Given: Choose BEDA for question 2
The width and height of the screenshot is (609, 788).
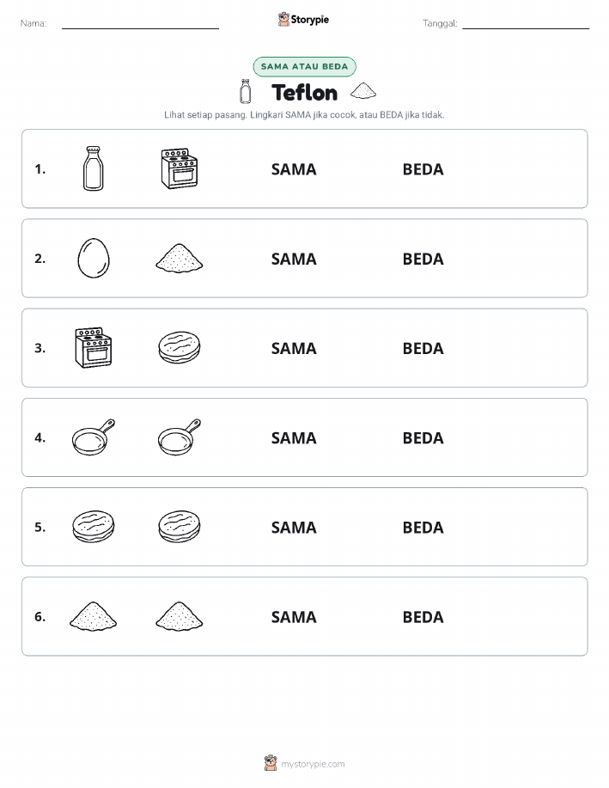Looking at the screenshot, I should pos(423,259).
